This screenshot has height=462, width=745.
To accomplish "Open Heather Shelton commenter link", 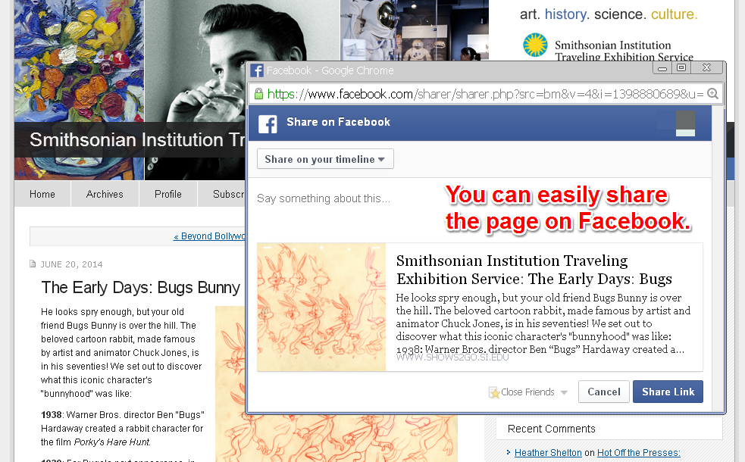I will pos(548,452).
